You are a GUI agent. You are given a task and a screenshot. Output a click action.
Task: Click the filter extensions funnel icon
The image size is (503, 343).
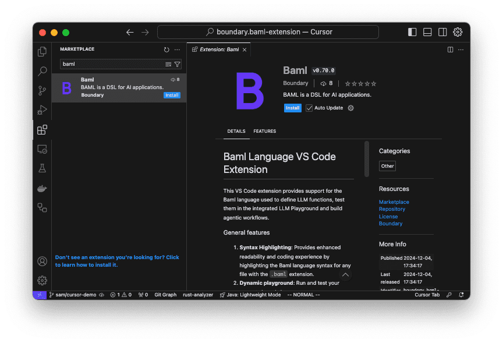pyautogui.click(x=178, y=65)
